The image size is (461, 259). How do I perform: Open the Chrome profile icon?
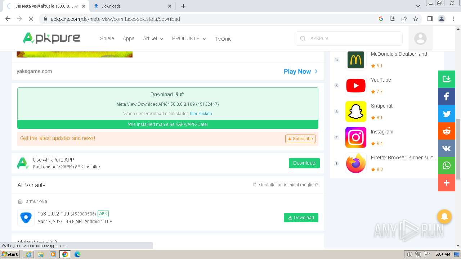click(441, 19)
